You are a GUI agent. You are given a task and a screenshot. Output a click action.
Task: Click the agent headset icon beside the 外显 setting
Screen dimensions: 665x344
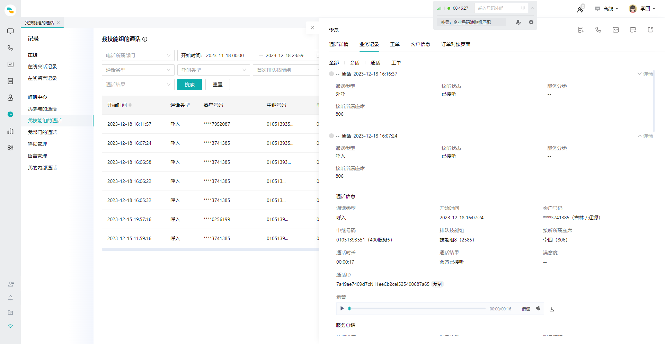pyautogui.click(x=518, y=22)
